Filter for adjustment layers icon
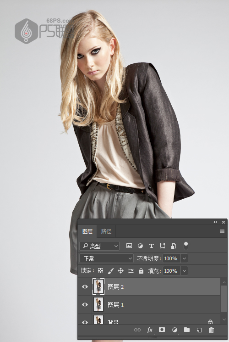The width and height of the screenshot is (229, 342). click(141, 246)
